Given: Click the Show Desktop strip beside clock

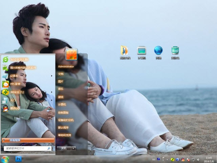Looking at the screenshot, I should pyautogui.click(x=216, y=159).
